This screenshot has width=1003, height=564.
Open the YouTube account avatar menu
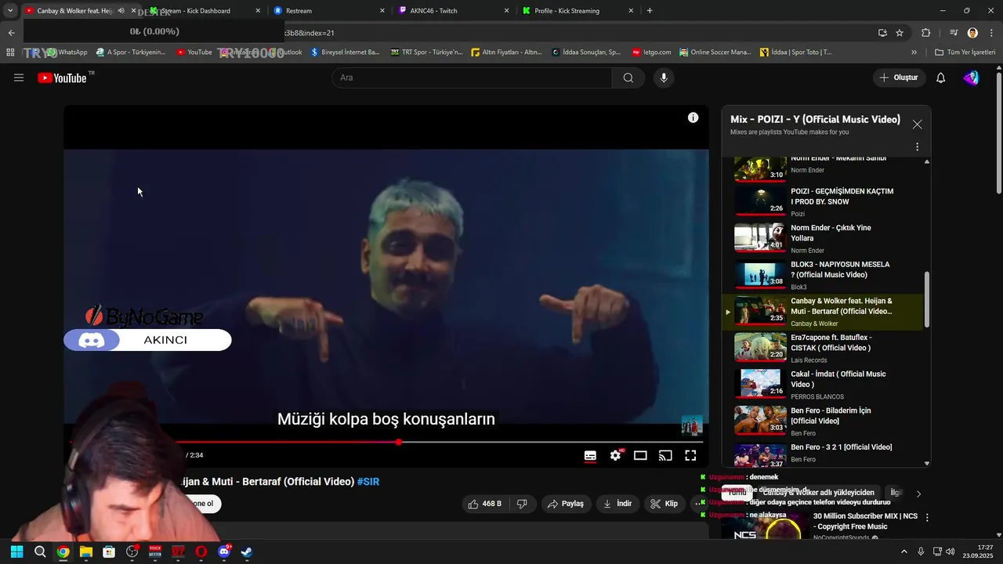pos(971,78)
